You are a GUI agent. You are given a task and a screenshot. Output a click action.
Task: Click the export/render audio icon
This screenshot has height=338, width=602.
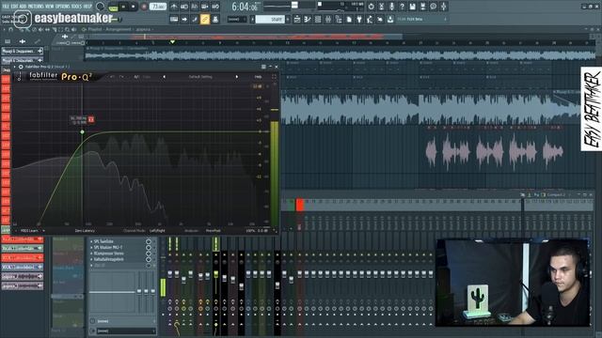tap(422, 7)
